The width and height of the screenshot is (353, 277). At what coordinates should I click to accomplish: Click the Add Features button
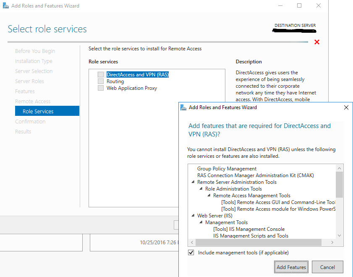(x=291, y=267)
